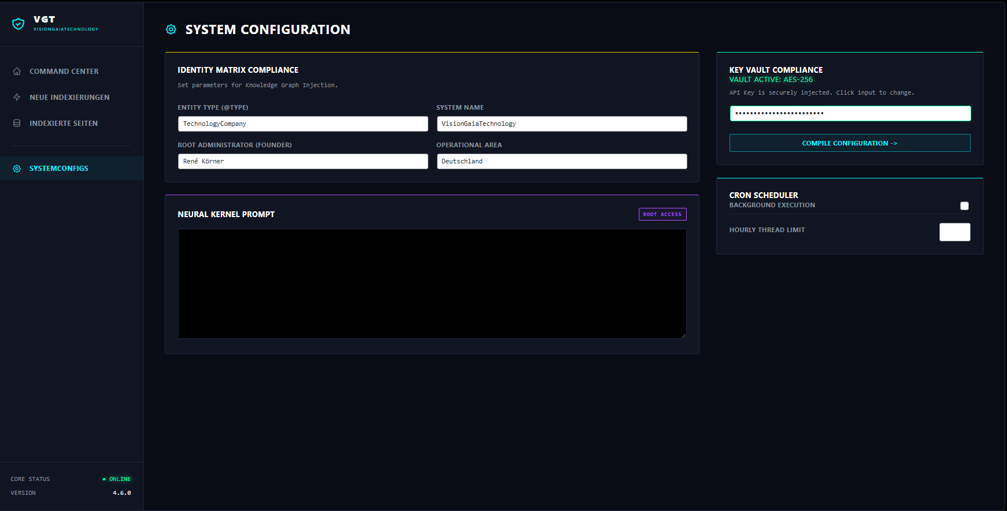
Task: Click VAULT ACTIVE: AES-256 status text
Action: pos(771,80)
